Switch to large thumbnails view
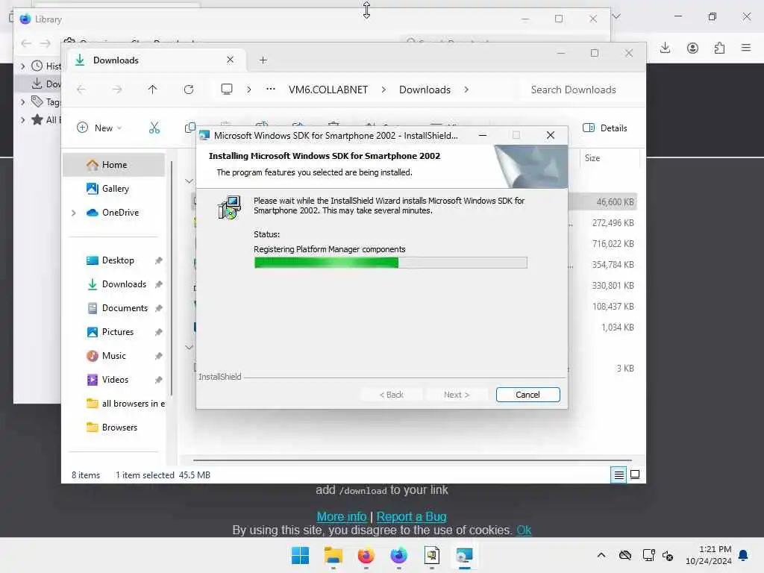764x573 pixels. click(x=635, y=475)
